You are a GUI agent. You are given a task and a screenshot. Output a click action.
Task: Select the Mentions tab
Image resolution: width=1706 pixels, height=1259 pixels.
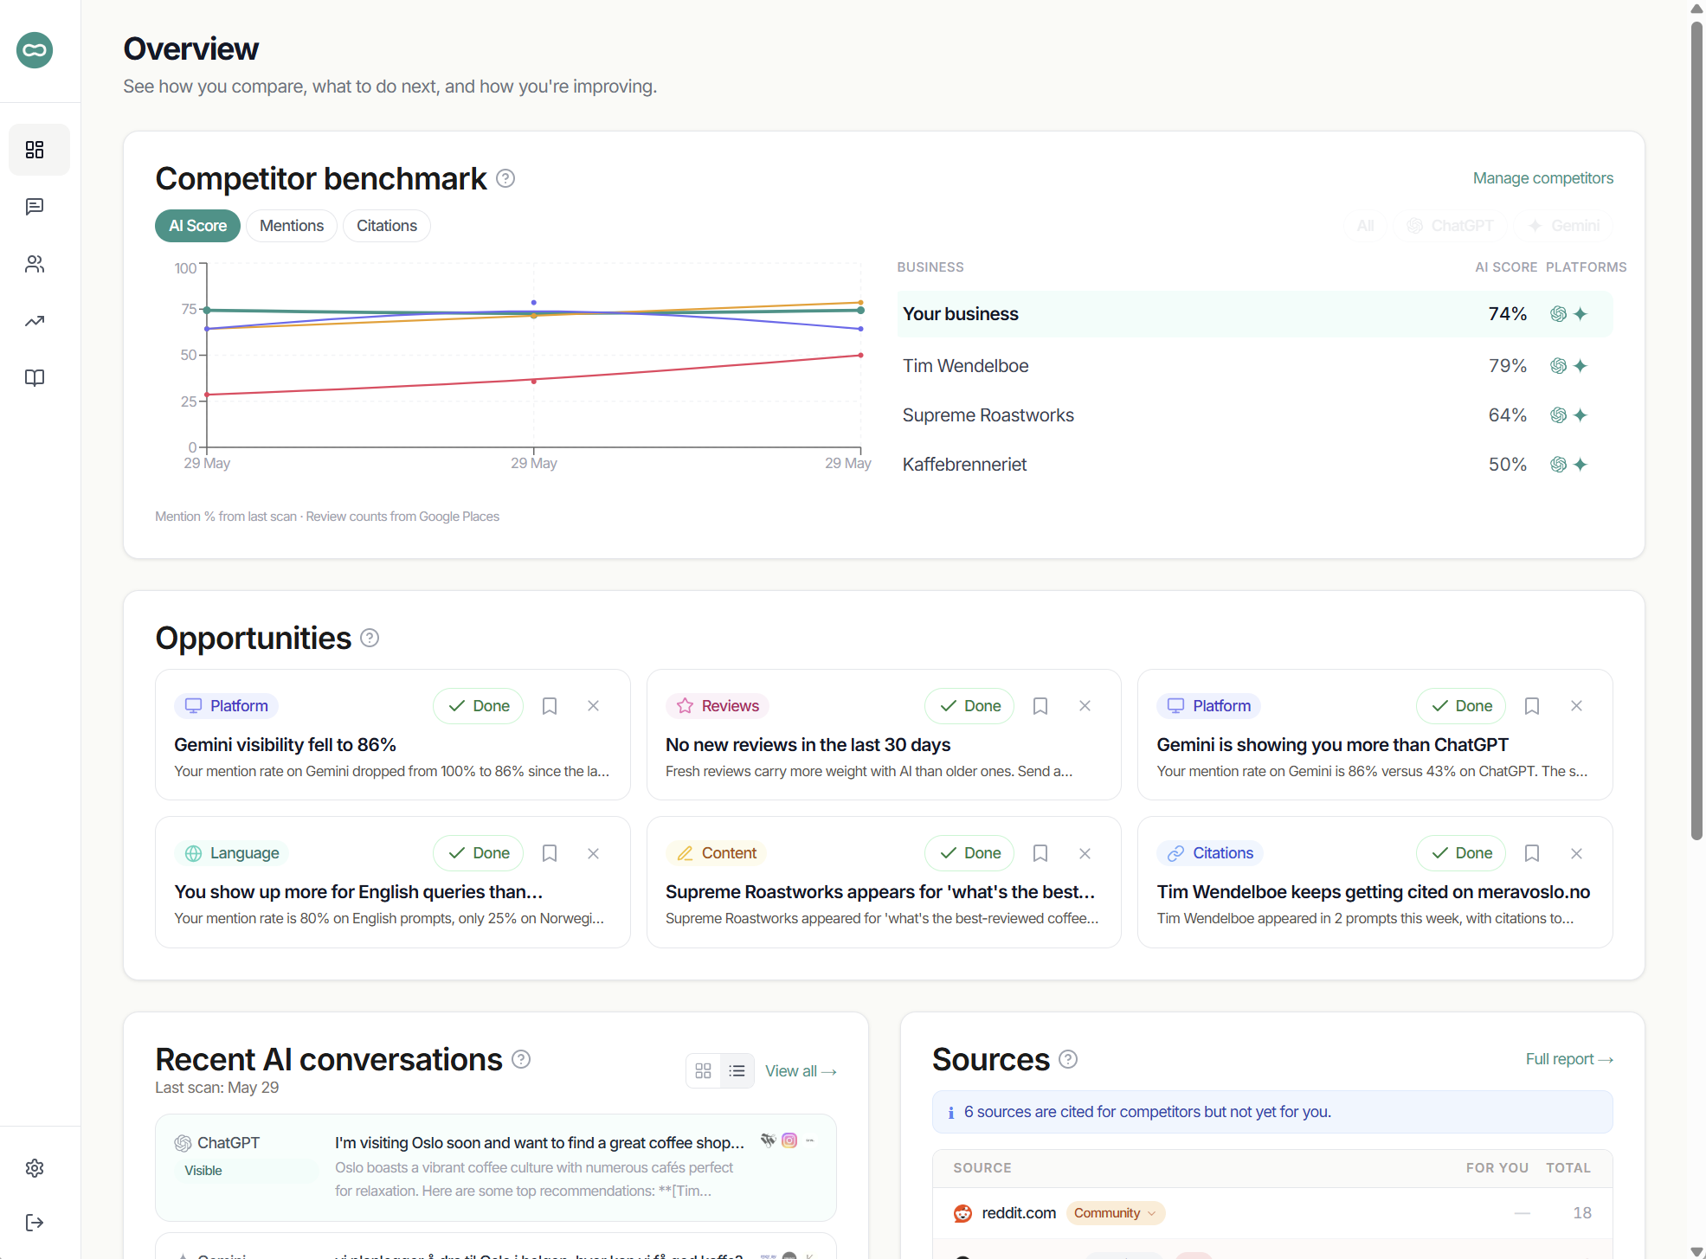292,226
